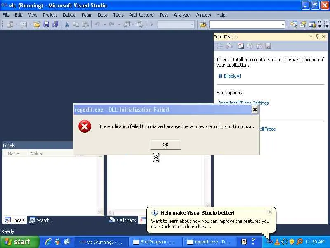This screenshot has height=248, width=330.
Task: Open the Architecture menu
Action: (x=141, y=15)
